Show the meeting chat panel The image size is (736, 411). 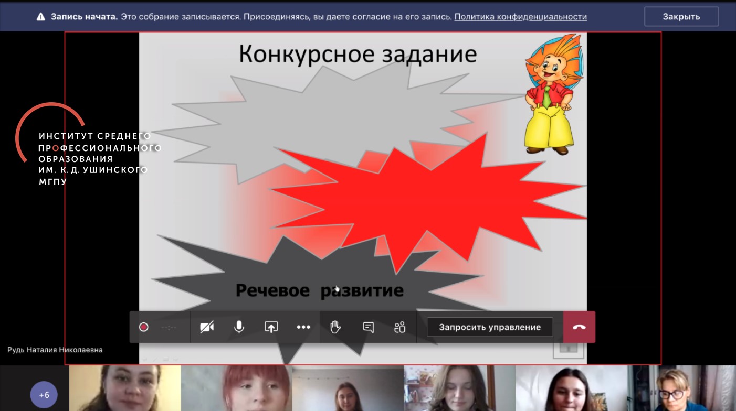point(369,327)
